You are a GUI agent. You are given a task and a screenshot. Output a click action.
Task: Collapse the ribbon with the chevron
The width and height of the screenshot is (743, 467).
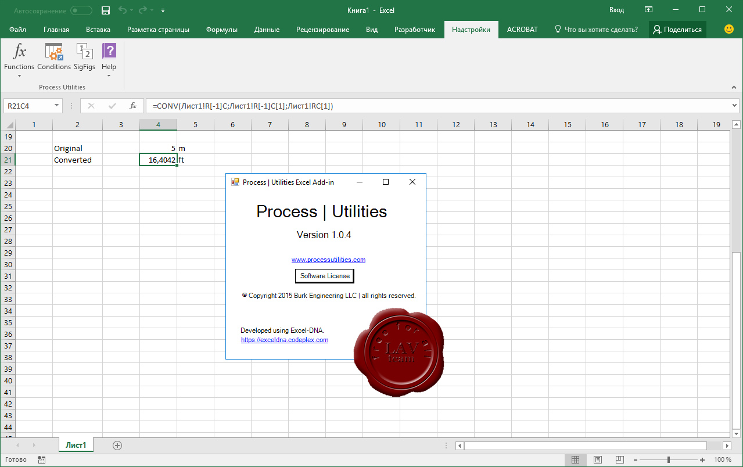[x=734, y=87]
